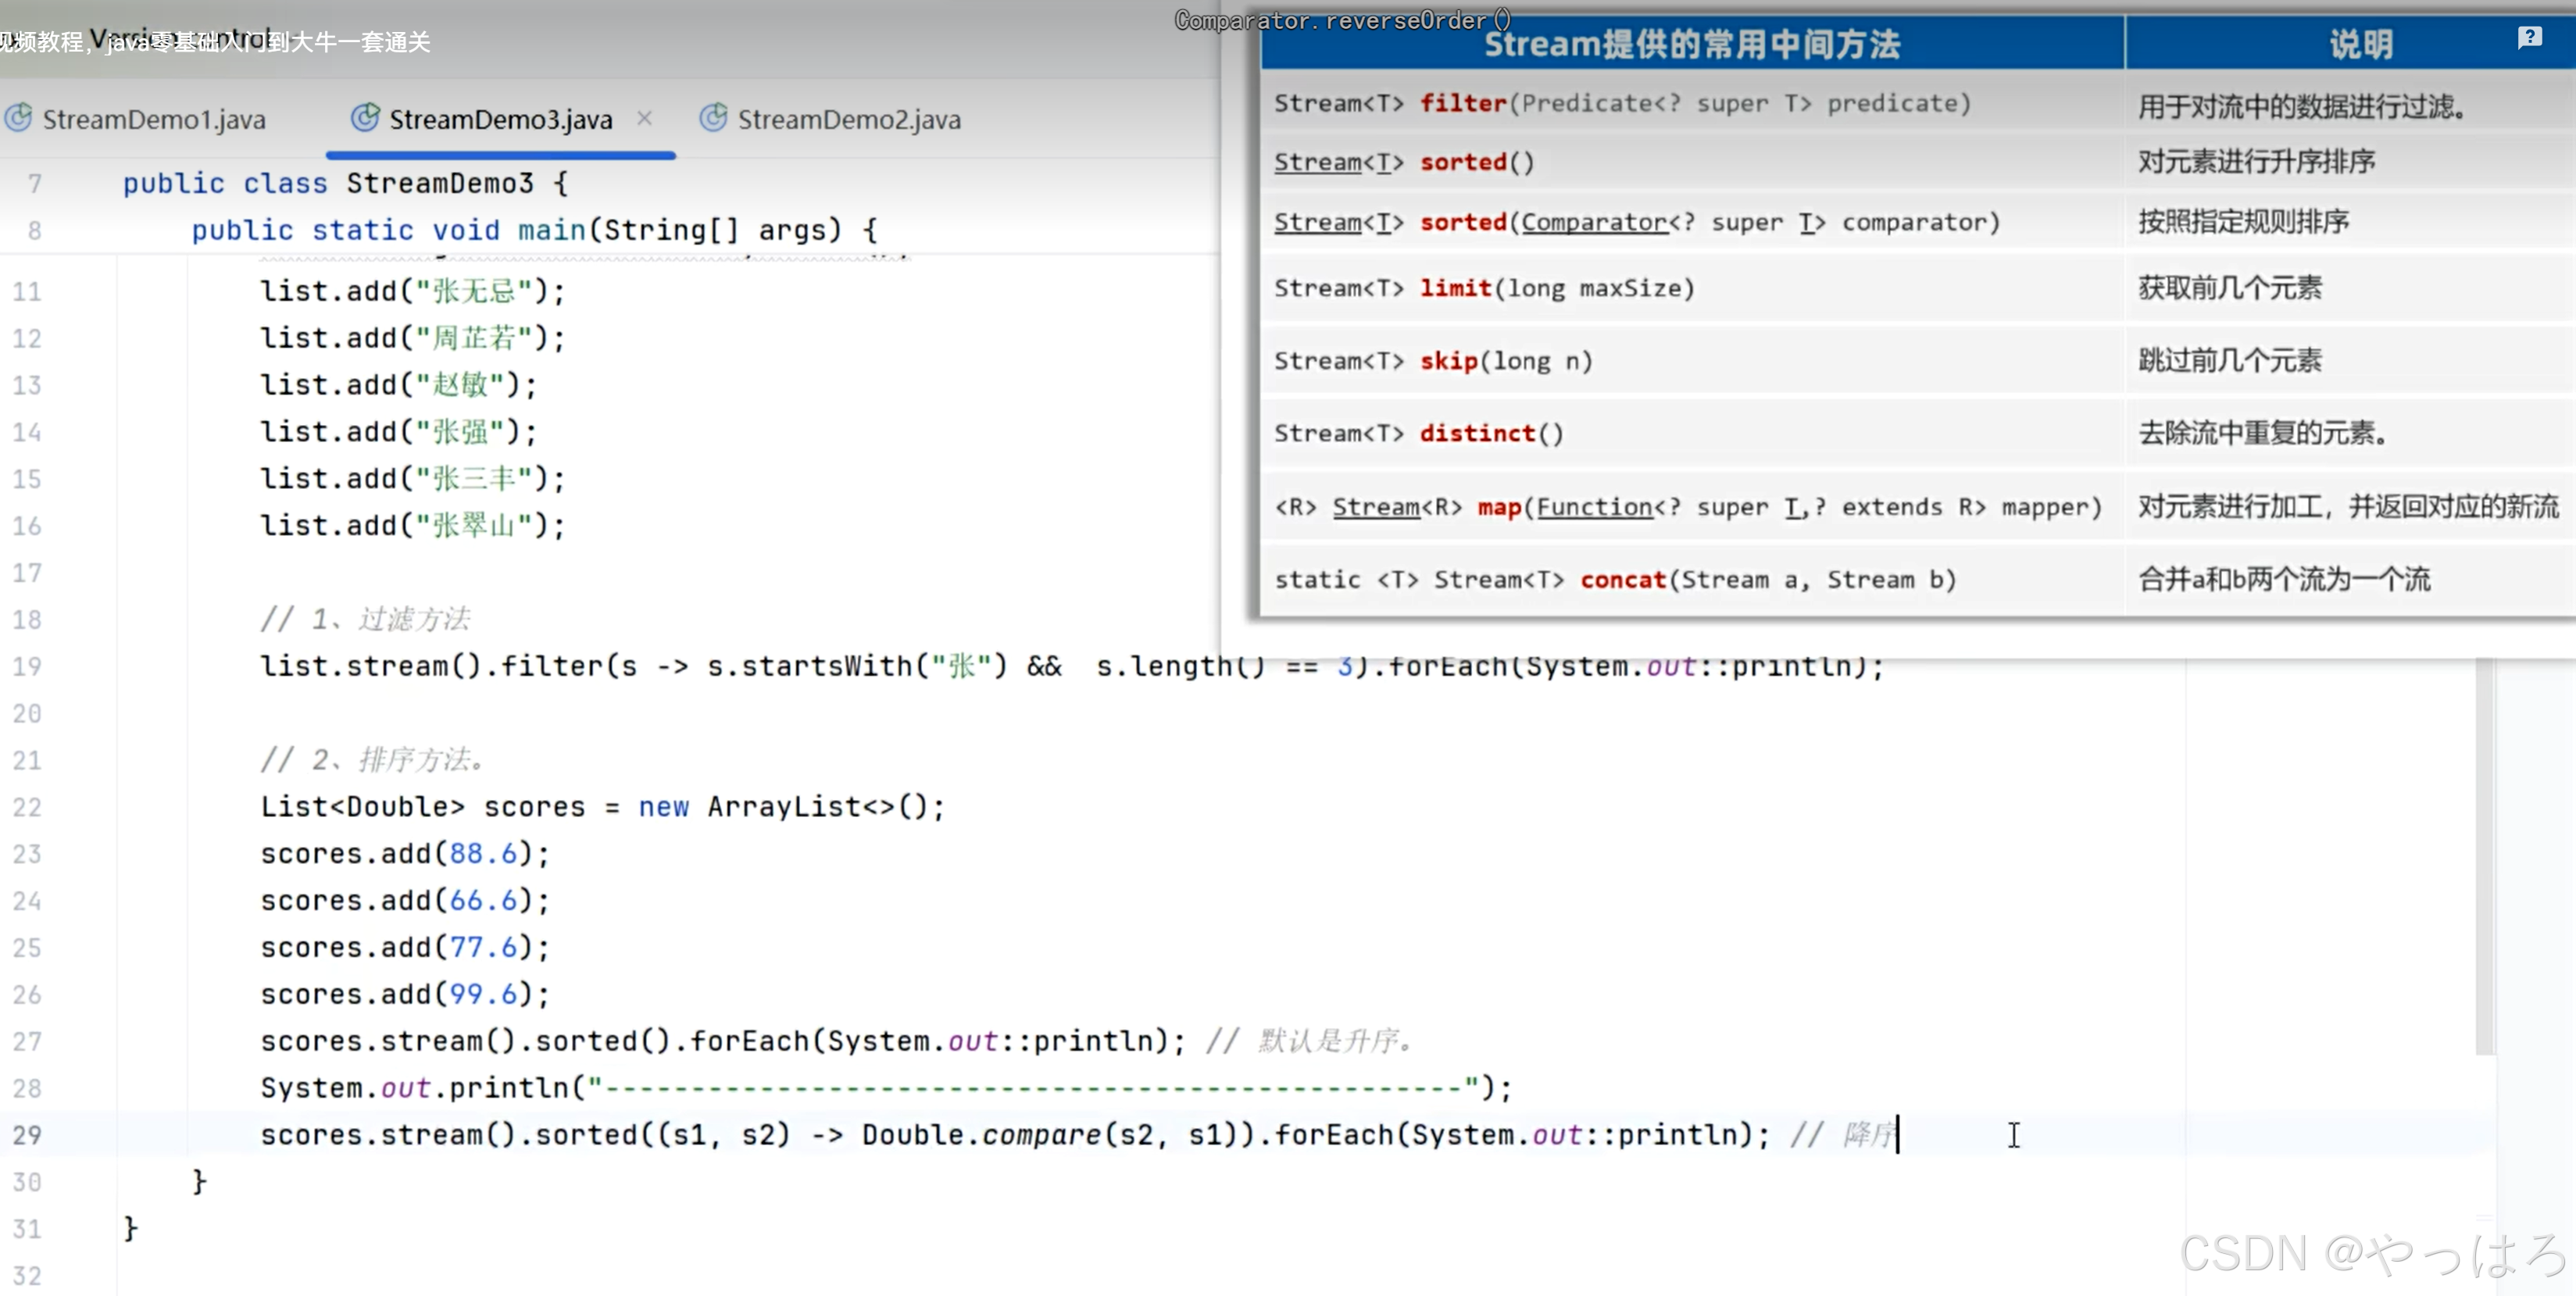Click the concat method name in table
This screenshot has width=2576, height=1296.
pos(1623,580)
